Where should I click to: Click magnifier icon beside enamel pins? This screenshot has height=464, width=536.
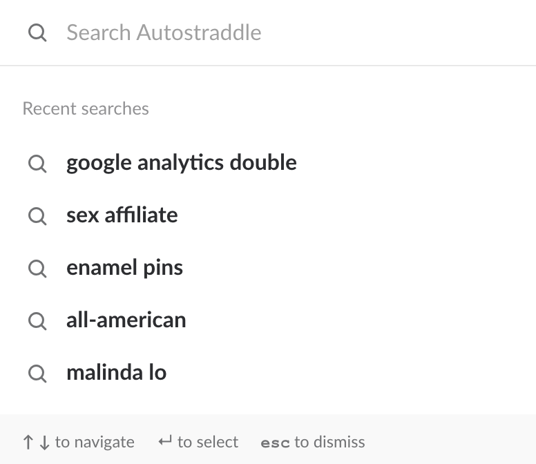37,269
